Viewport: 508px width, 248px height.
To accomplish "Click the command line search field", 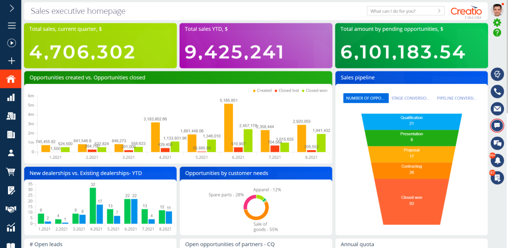I will pyautogui.click(x=402, y=11).
